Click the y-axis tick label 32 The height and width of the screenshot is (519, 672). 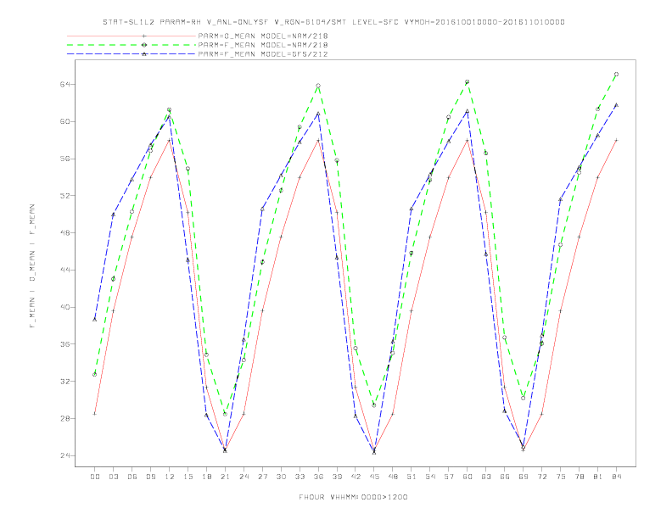[x=65, y=381]
